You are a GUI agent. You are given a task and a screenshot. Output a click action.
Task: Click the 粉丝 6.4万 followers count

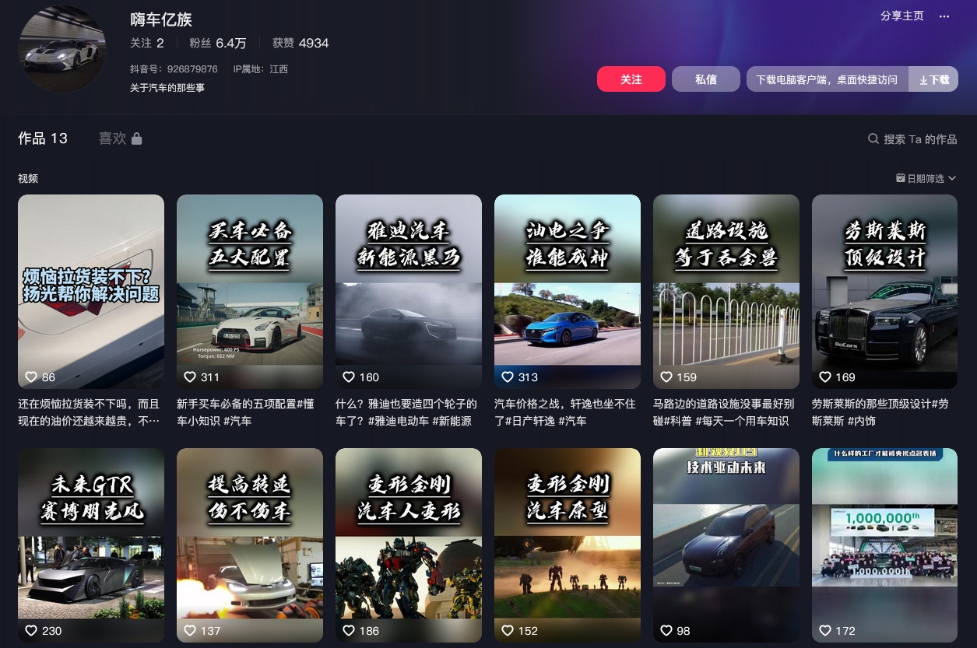(x=218, y=43)
